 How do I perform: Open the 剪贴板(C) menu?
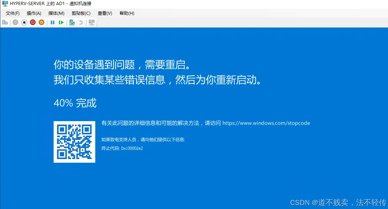(x=81, y=13)
